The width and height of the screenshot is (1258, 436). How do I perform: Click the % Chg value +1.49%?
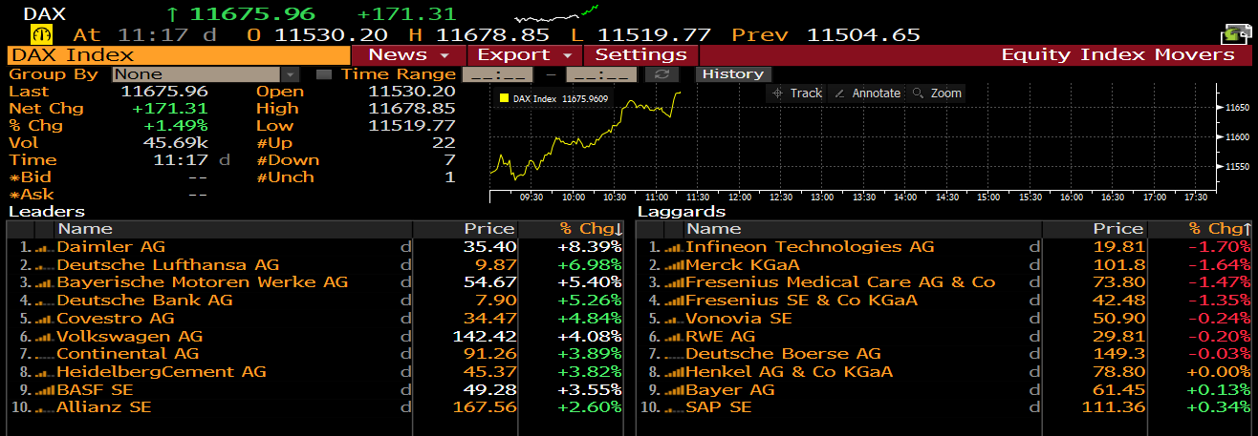coord(176,126)
